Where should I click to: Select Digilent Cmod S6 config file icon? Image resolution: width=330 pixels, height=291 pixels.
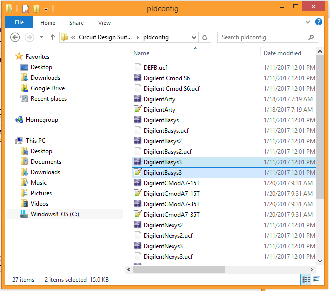click(138, 78)
